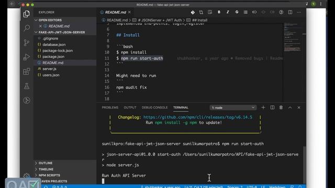Click the circular history icon in editor toolbar
This screenshot has width=335, height=188.
point(281,12)
